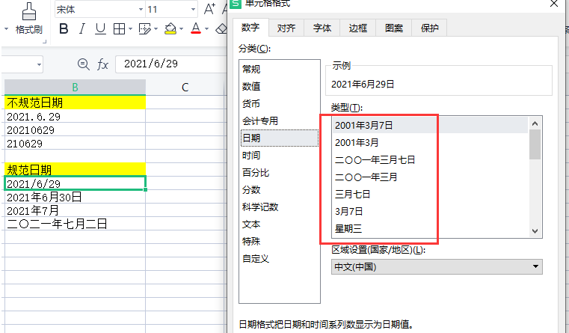Open the name box dropdown
Screen dimensions: 569x333
[x=39, y=64]
